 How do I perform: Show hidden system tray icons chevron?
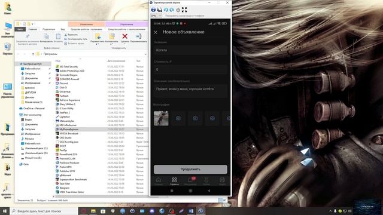click(x=330, y=211)
